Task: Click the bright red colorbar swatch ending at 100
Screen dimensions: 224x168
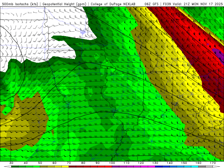Action: coord(108,167)
